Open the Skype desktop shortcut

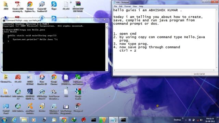pos(54,5)
